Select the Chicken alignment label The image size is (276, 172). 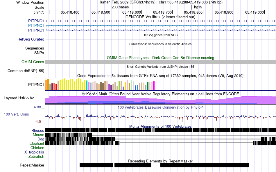[37, 148]
